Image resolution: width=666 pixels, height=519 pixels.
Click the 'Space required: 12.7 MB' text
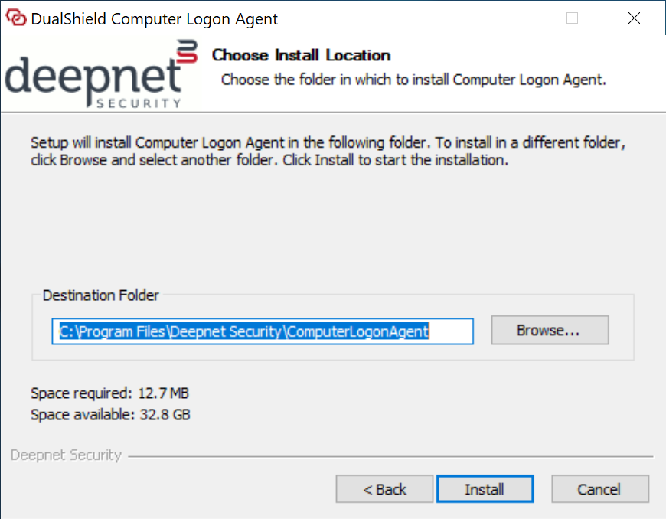tap(109, 393)
